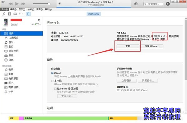Click the serial number DX3N3BCNFRC5
The image size is (187, 123).
coord(70,40)
